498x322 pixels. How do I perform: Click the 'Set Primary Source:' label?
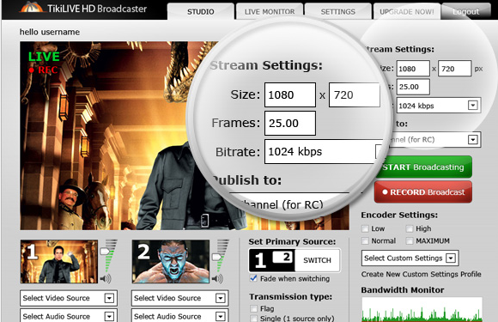point(292,241)
